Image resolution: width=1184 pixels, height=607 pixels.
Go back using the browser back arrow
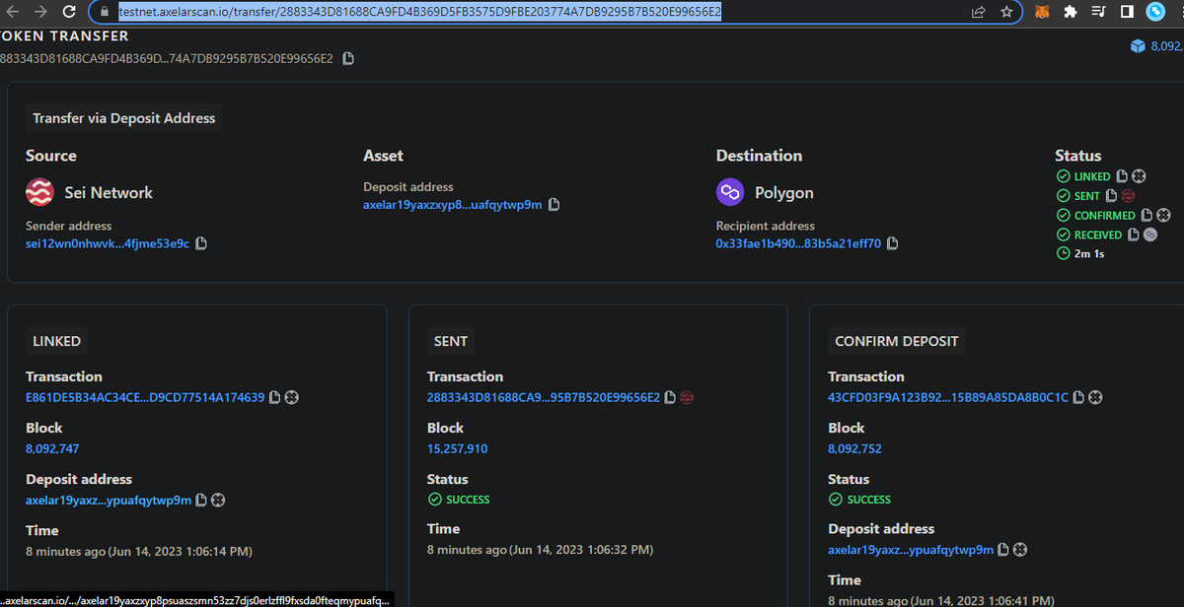14,12
